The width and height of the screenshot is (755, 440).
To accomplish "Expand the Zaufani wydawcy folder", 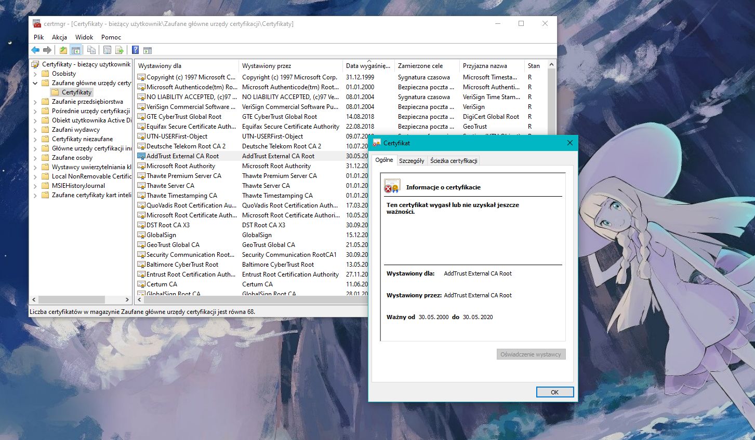I will tap(35, 130).
